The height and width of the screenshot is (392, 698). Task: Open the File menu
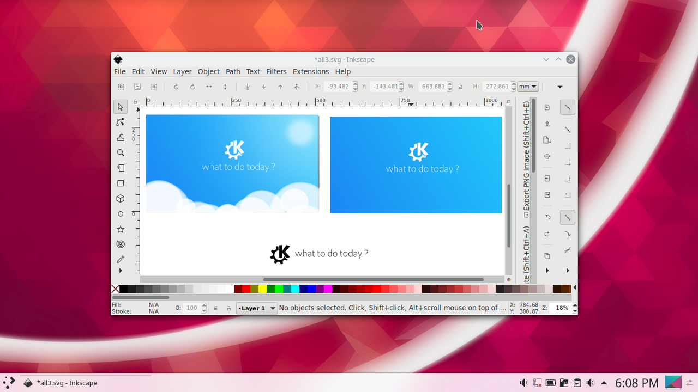tap(120, 71)
